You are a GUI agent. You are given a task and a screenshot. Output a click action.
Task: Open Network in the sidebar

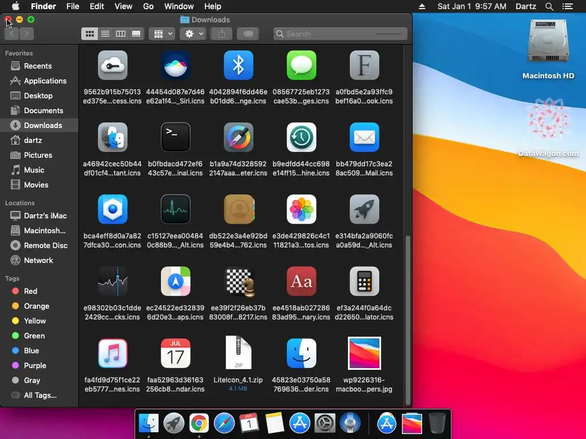click(x=39, y=261)
